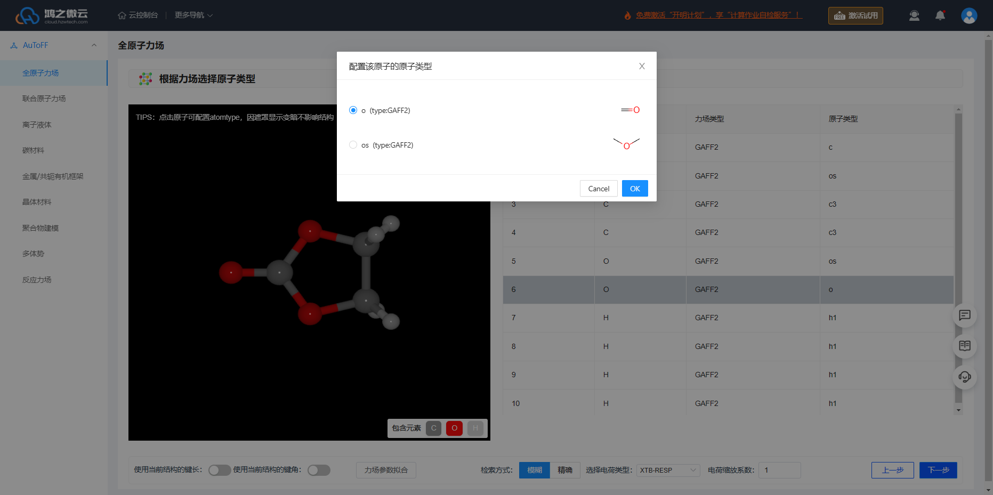Select the 'o' GAFF2 radio option

click(x=353, y=110)
